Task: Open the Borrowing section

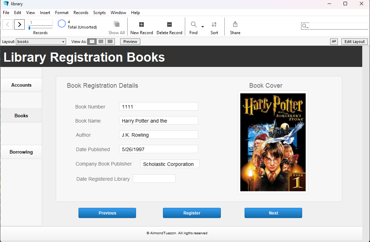Action: click(x=21, y=152)
